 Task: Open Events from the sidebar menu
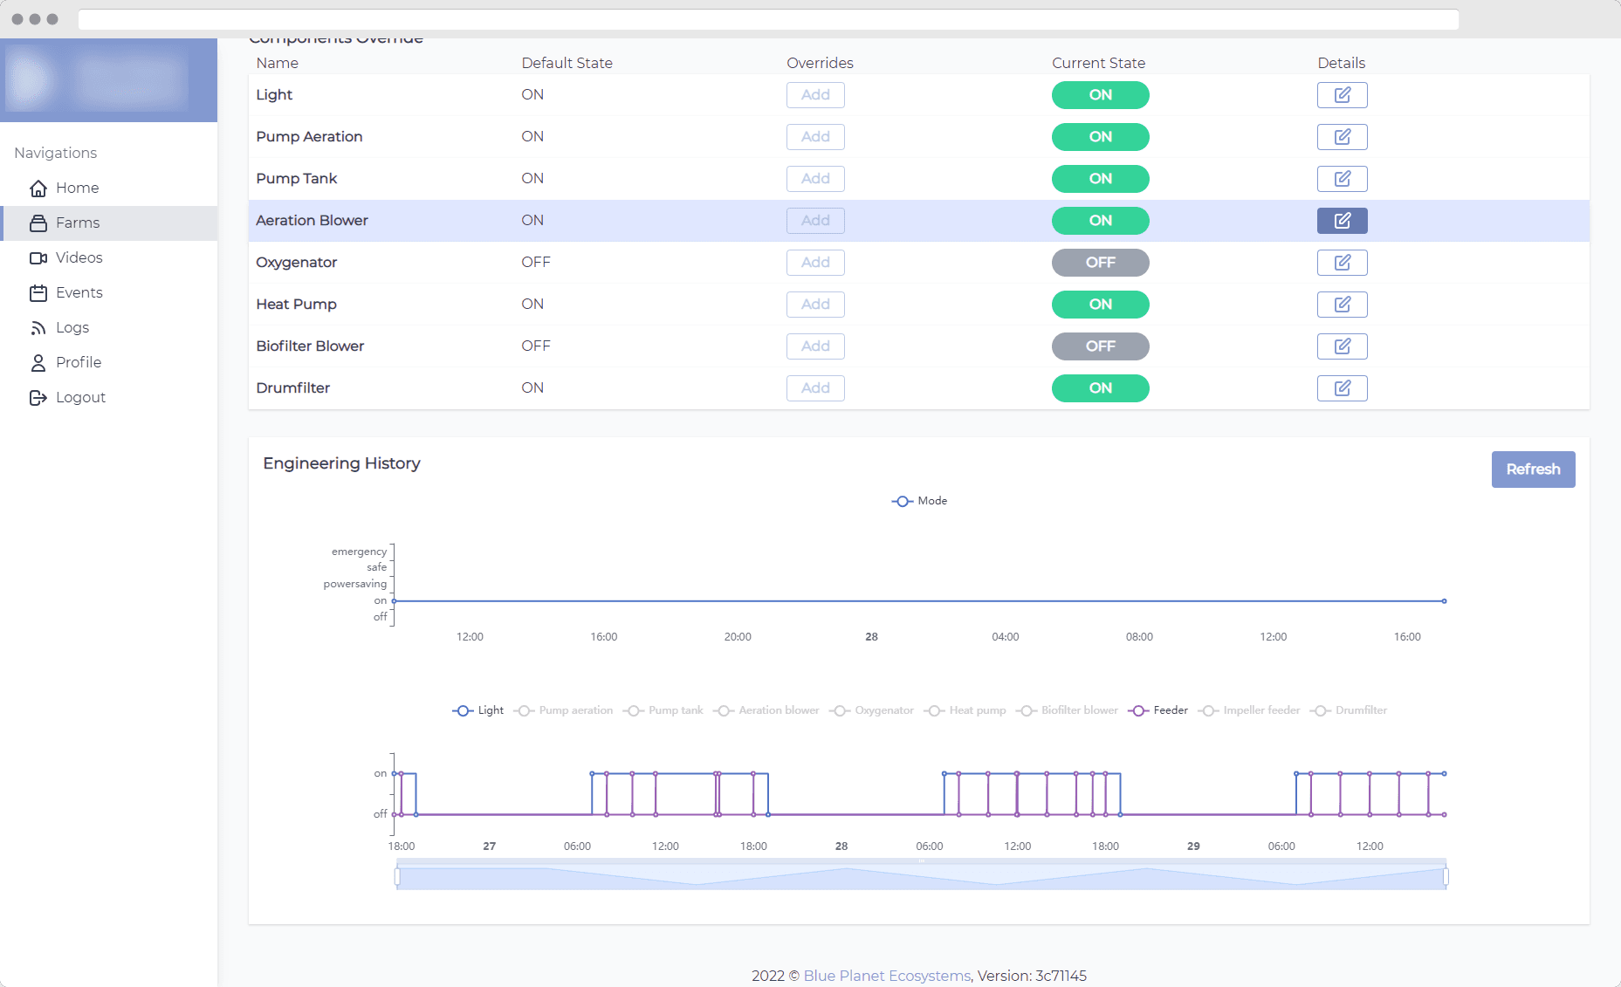79,292
